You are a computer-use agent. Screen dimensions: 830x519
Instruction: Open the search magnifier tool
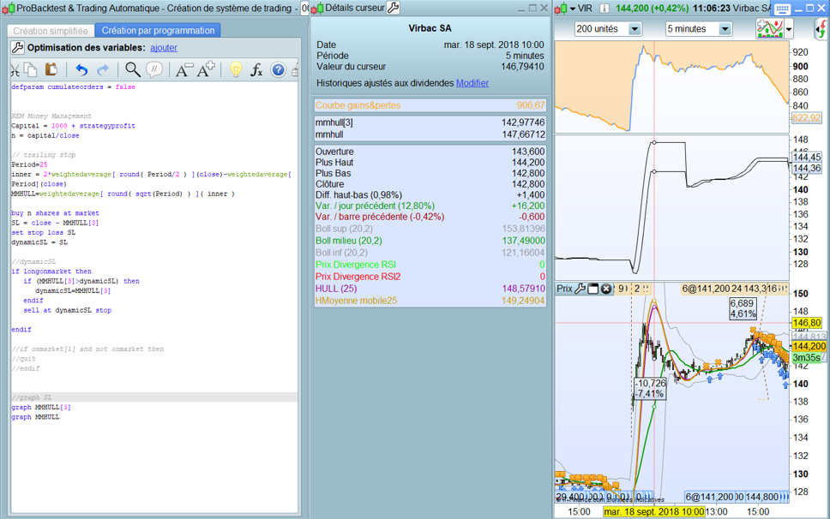[132, 70]
